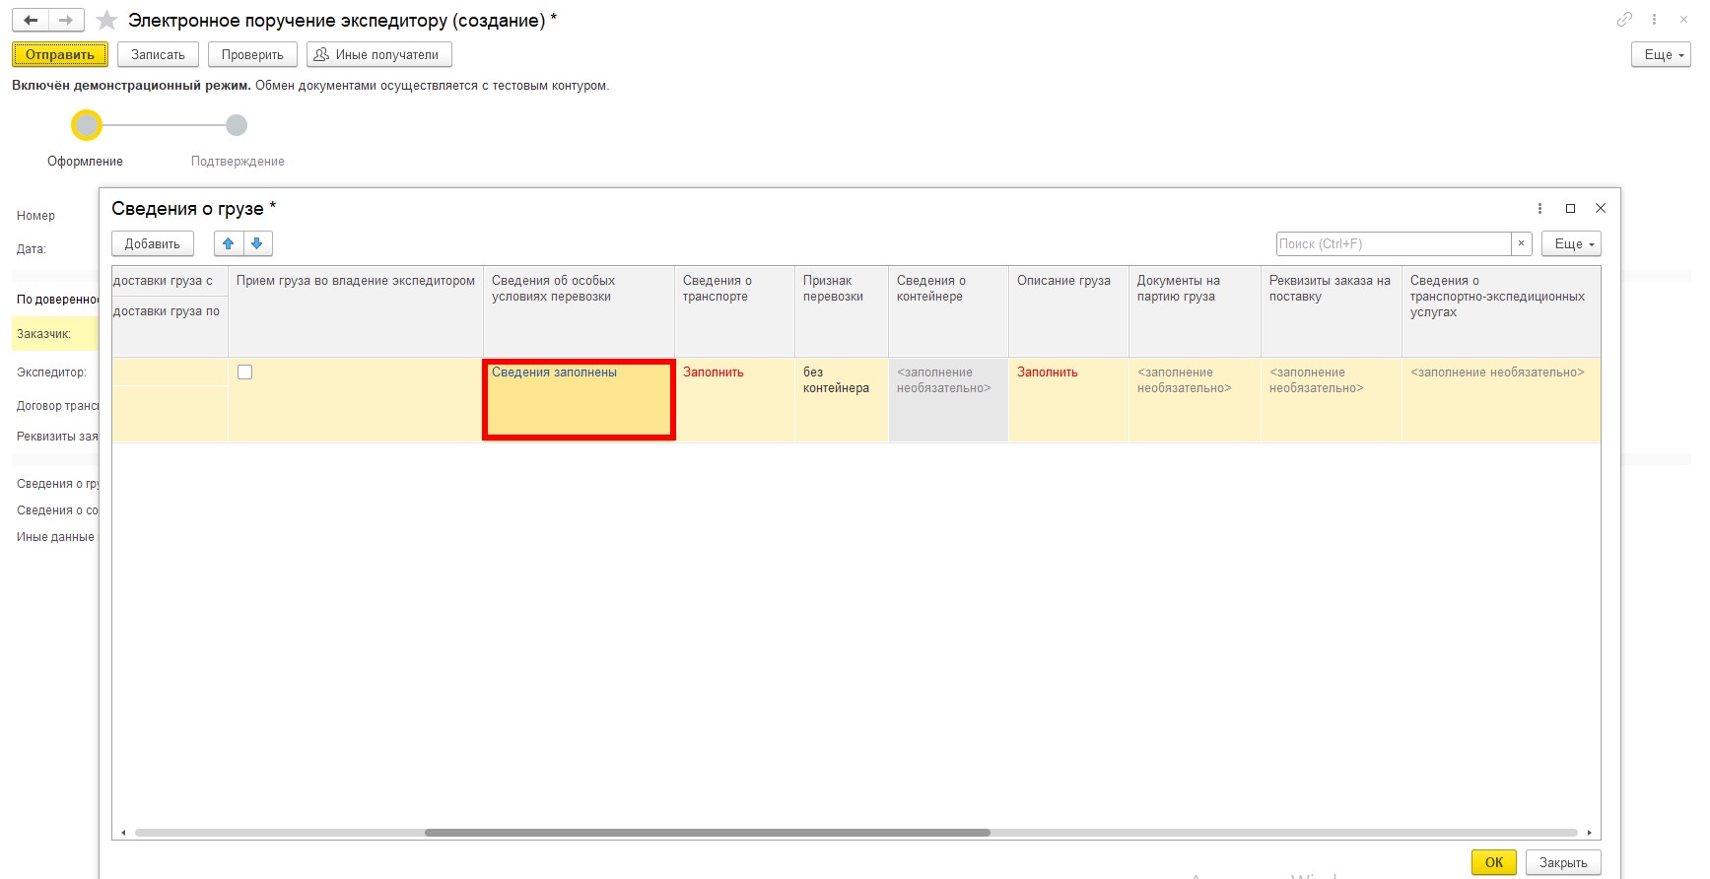Open Еще dropdown in the cargo dialog

(x=1571, y=243)
